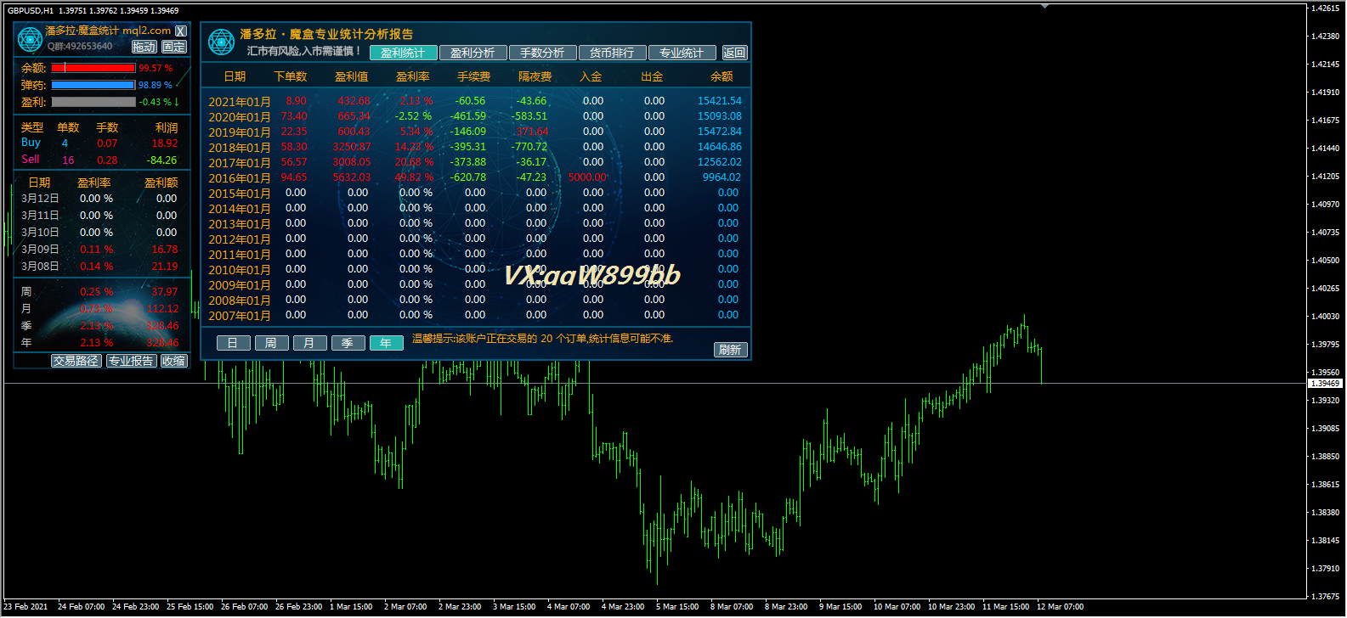This screenshot has height=618, width=1347.
Task: Select the 2018年01月 row date
Action: [x=240, y=148]
